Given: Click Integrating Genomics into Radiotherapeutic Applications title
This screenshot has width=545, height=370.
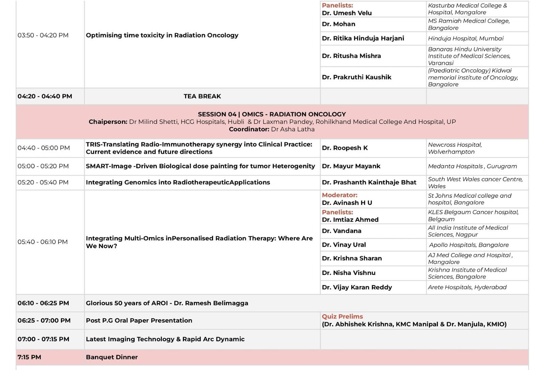Looking at the screenshot, I should (178, 182).
